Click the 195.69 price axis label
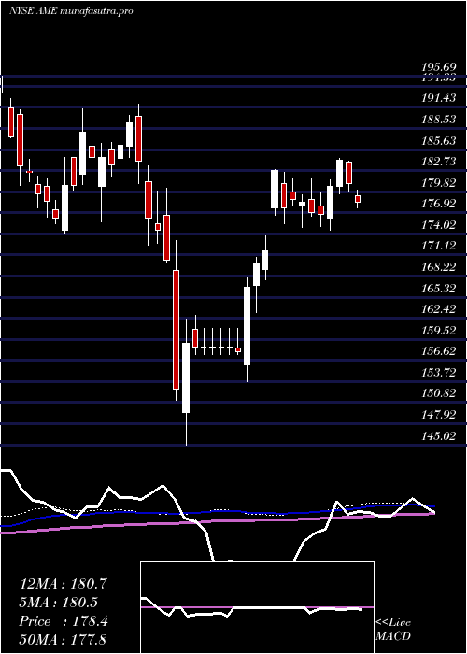The height and width of the screenshot is (654, 467). coord(438,66)
